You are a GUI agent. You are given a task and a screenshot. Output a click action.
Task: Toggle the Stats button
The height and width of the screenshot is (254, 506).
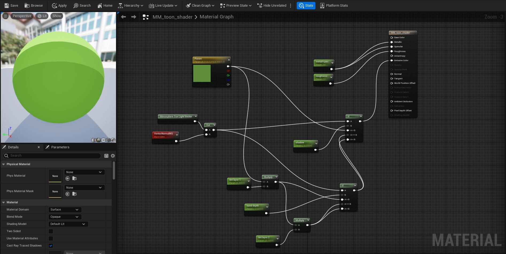point(306,5)
